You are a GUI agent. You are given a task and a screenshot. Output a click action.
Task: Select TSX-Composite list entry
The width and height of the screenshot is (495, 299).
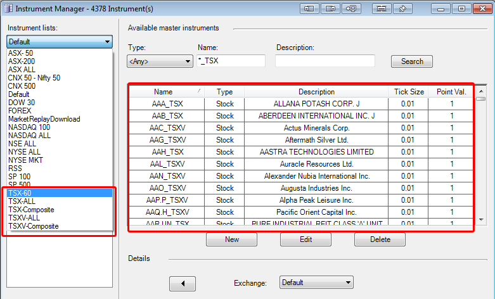60,210
